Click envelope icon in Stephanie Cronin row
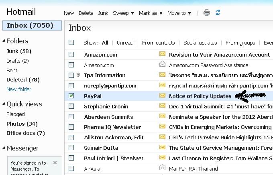273x175 pixels. click(162, 106)
